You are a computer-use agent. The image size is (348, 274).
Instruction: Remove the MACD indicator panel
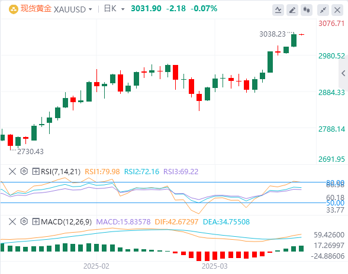pyautogui.click(x=12, y=221)
